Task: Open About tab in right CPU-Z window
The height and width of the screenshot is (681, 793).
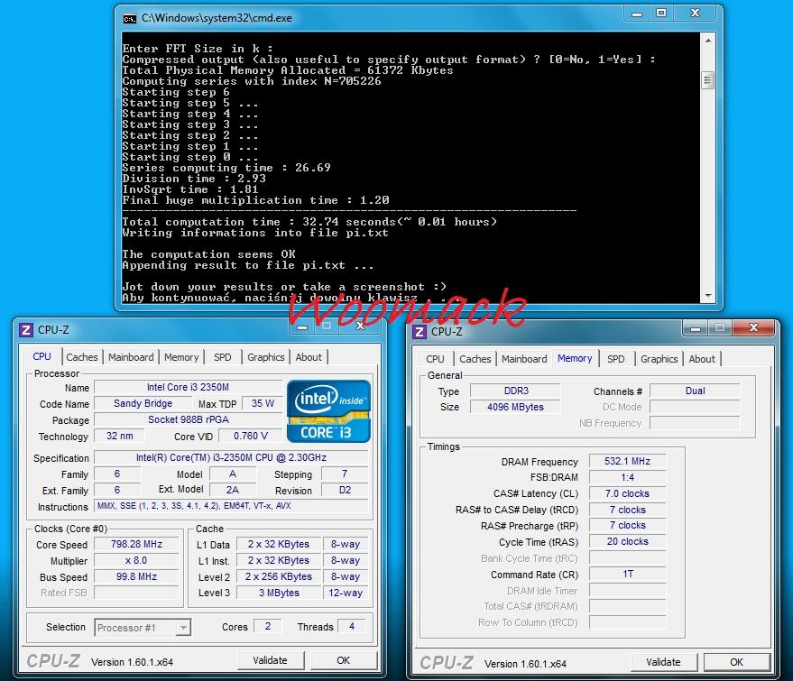Action: point(702,359)
